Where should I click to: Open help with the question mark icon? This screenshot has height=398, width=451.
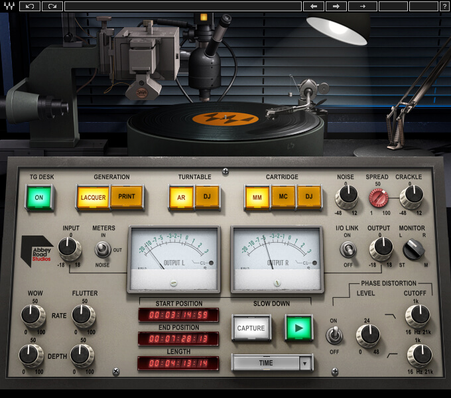point(444,7)
